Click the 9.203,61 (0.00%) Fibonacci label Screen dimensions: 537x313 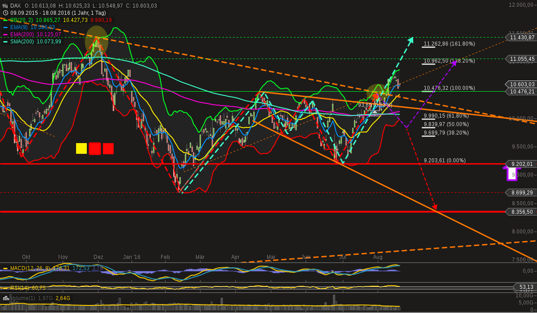[x=445, y=161]
